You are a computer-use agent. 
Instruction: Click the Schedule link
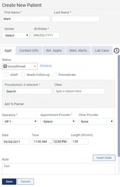point(46,66)
